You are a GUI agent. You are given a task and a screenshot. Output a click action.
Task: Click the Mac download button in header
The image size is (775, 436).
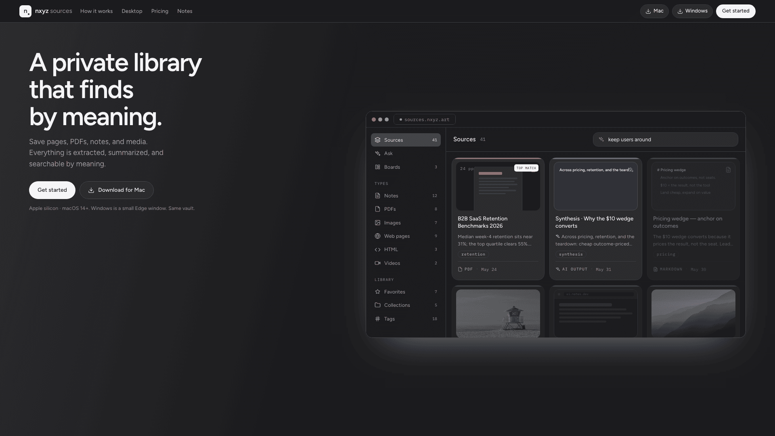[x=654, y=11]
